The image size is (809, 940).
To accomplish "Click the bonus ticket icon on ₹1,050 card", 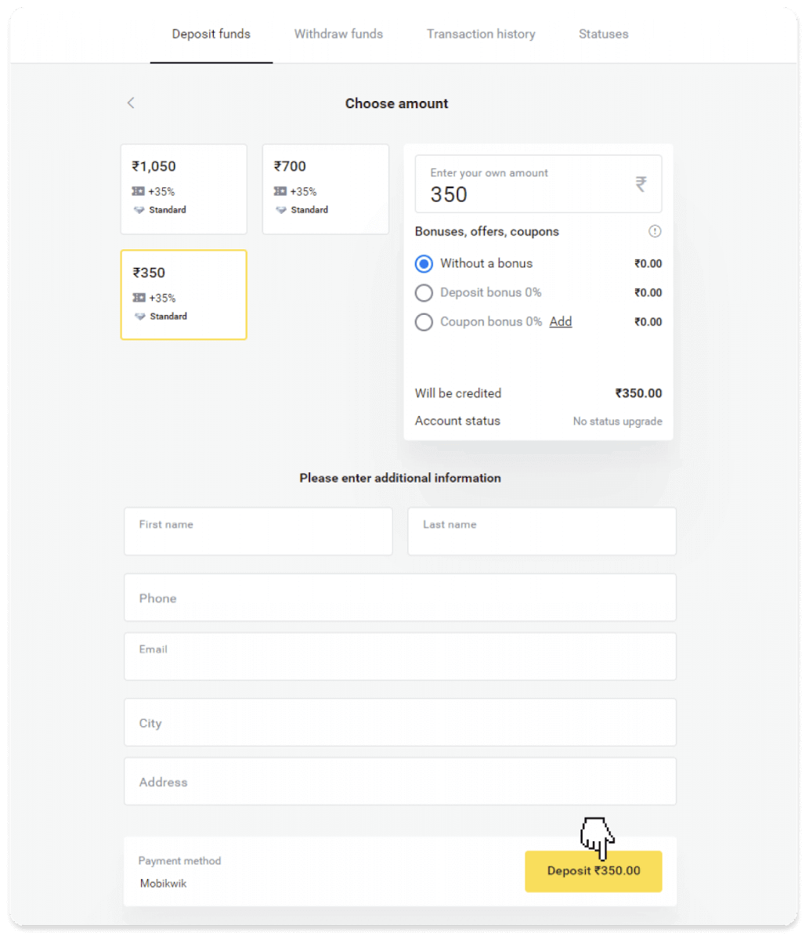I will click(139, 191).
